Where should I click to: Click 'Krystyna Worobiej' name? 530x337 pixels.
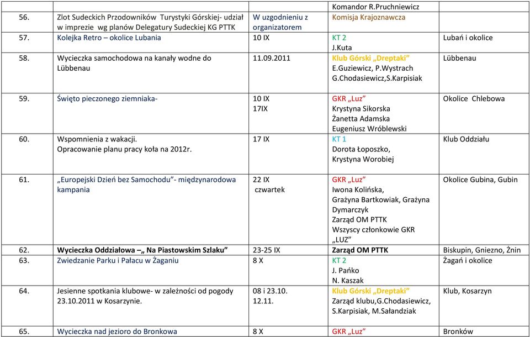click(363, 159)
